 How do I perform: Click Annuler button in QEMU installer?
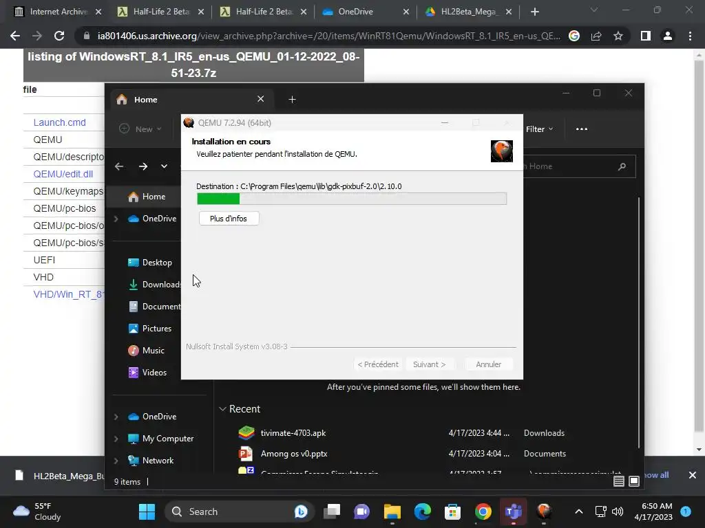click(x=488, y=364)
